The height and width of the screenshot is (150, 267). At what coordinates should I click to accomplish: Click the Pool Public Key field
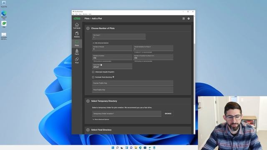tap(133, 90)
